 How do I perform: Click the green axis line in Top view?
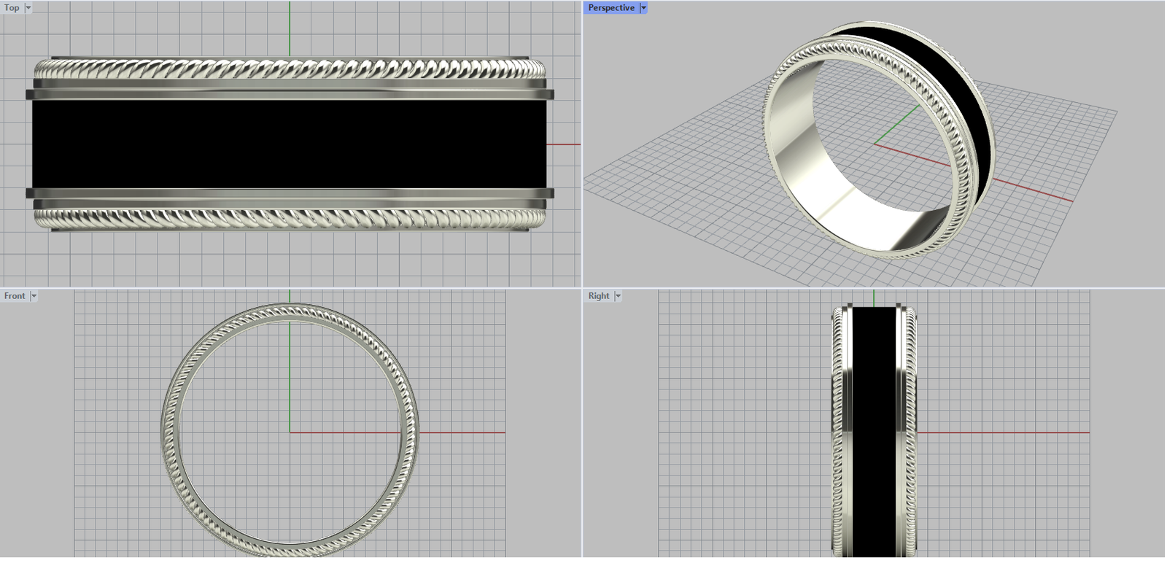pyautogui.click(x=290, y=29)
